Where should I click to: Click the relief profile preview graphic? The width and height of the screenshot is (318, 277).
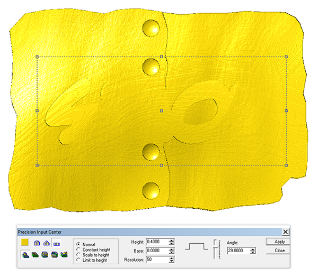(196, 246)
